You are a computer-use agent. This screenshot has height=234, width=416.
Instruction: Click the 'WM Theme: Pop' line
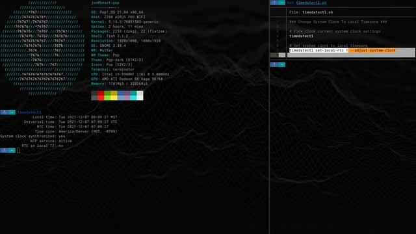pos(105,55)
